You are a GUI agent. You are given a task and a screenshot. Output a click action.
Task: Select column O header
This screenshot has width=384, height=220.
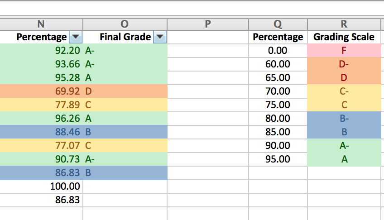point(125,24)
